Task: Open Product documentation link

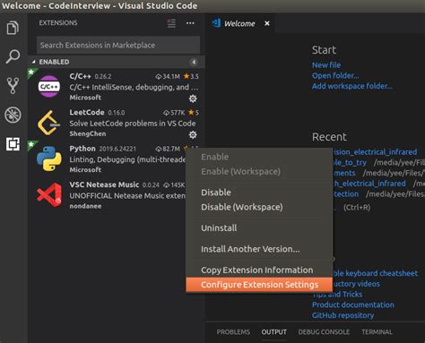Action: 353,304
